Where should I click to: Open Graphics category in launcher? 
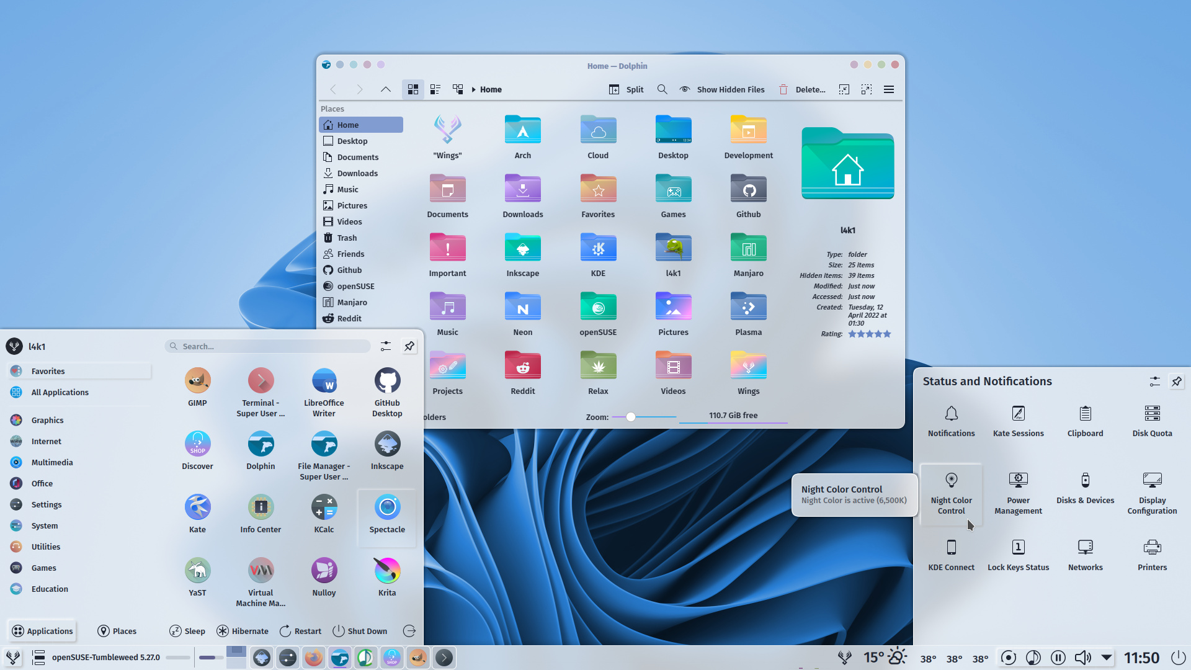coord(79,420)
